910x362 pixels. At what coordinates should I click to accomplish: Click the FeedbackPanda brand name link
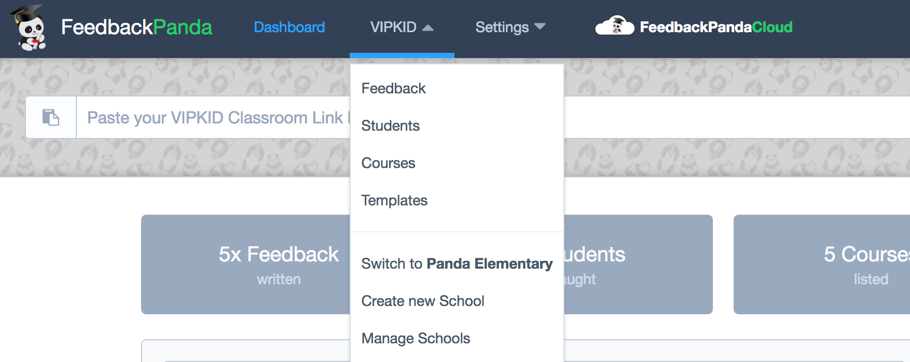point(136,27)
